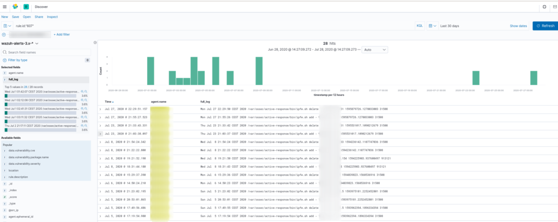Click the Search field names box
Viewport: 558px width, 222px height.
pyautogui.click(x=46, y=52)
